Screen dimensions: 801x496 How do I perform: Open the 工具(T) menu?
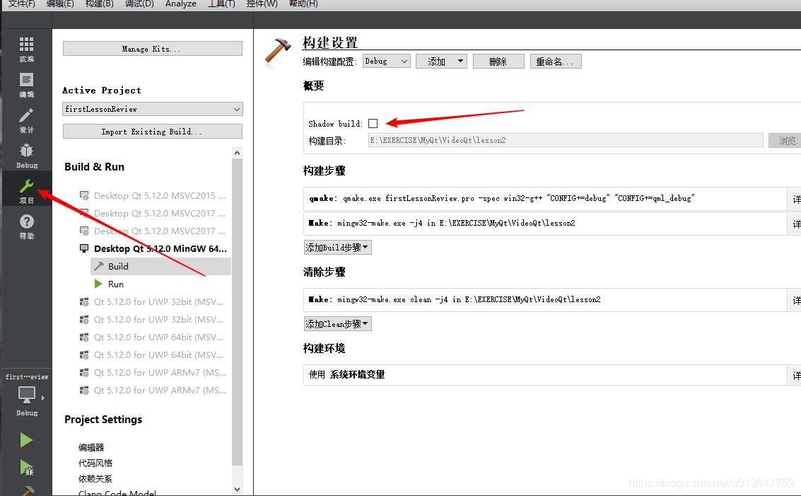(222, 4)
